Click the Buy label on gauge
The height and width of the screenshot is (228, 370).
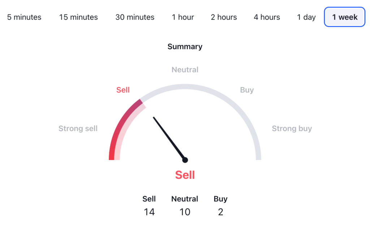pos(247,90)
